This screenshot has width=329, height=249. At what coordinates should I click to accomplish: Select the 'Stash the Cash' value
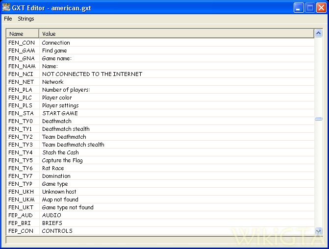[x=60, y=152]
